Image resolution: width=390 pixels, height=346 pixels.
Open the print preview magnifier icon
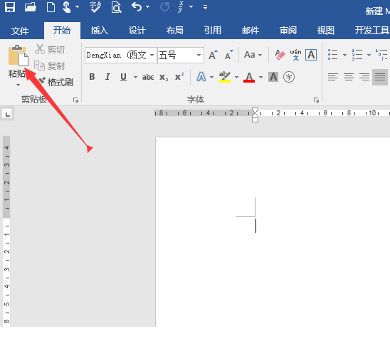pyautogui.click(x=116, y=7)
